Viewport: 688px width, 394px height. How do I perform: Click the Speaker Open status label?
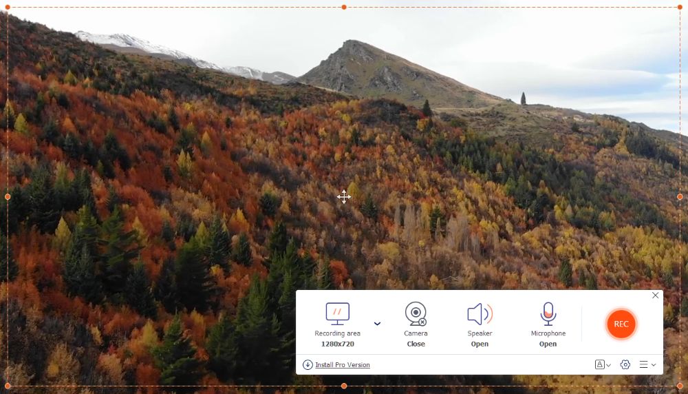point(480,344)
